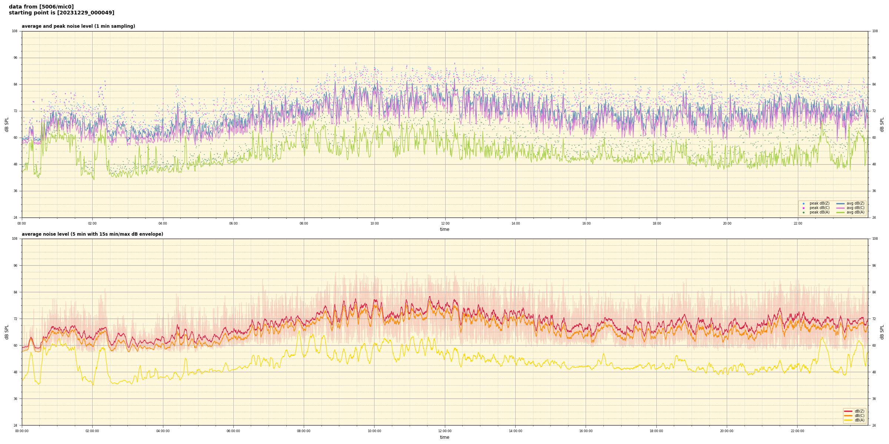Screen dimensions: 889x444
Task: Click the 96 tick on top chart's left axis
Action: click(15, 58)
